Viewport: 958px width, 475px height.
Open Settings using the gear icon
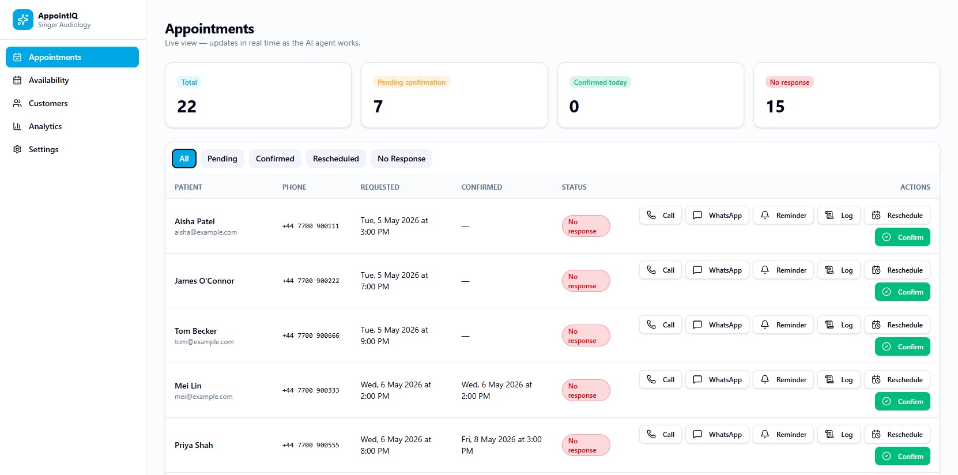(x=17, y=149)
